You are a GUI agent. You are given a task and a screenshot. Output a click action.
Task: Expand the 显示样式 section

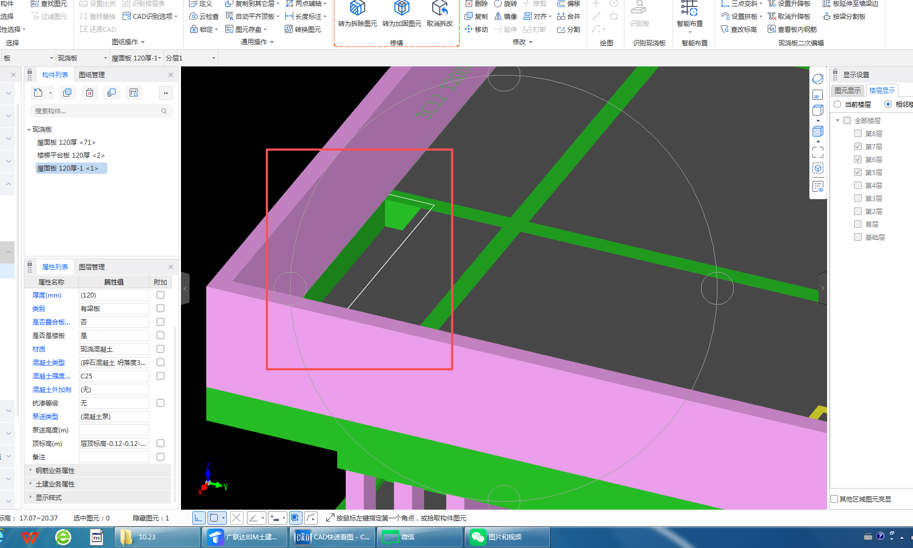31,497
